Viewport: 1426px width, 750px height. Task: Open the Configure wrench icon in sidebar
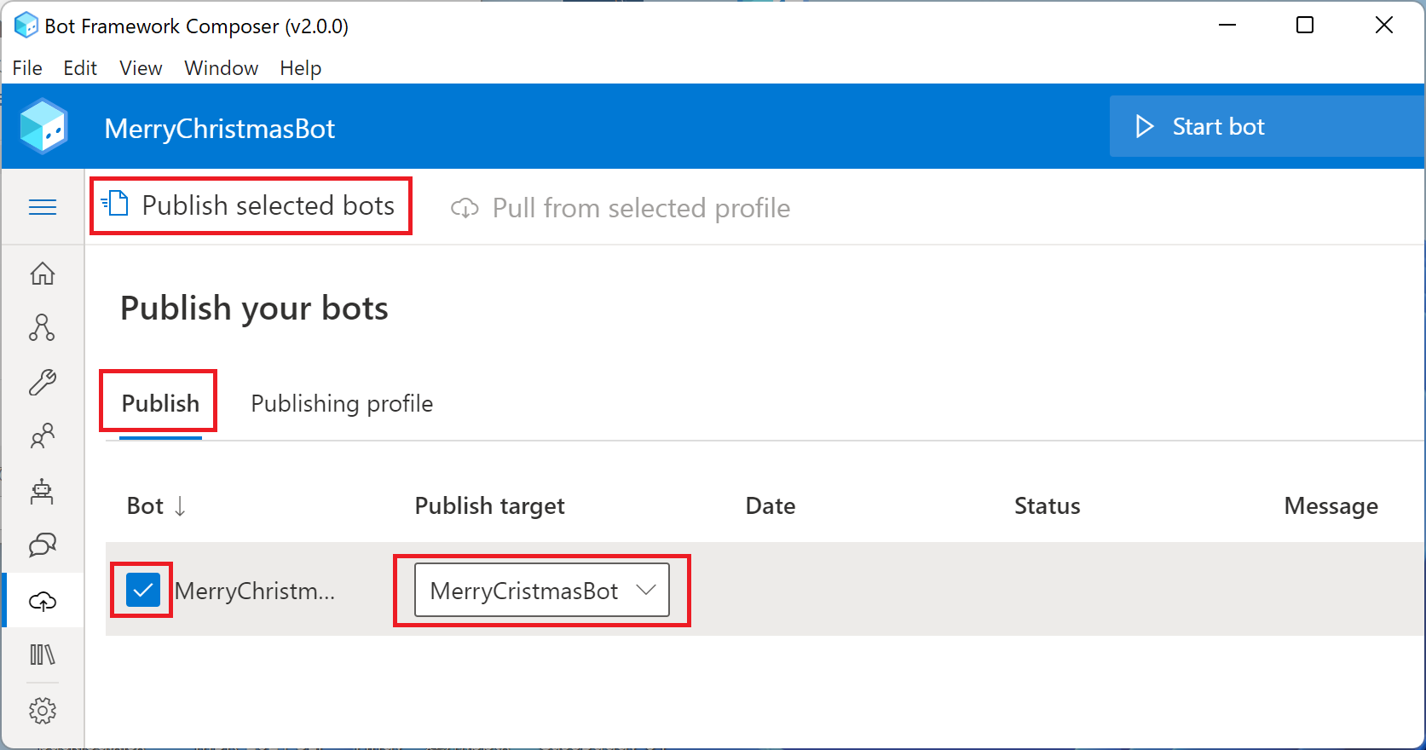pyautogui.click(x=43, y=383)
